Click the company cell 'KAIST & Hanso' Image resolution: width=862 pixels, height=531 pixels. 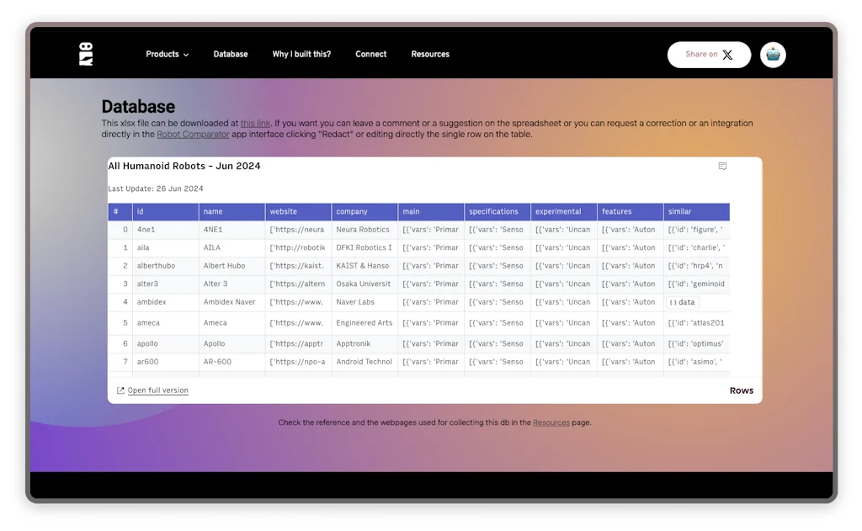(x=364, y=266)
